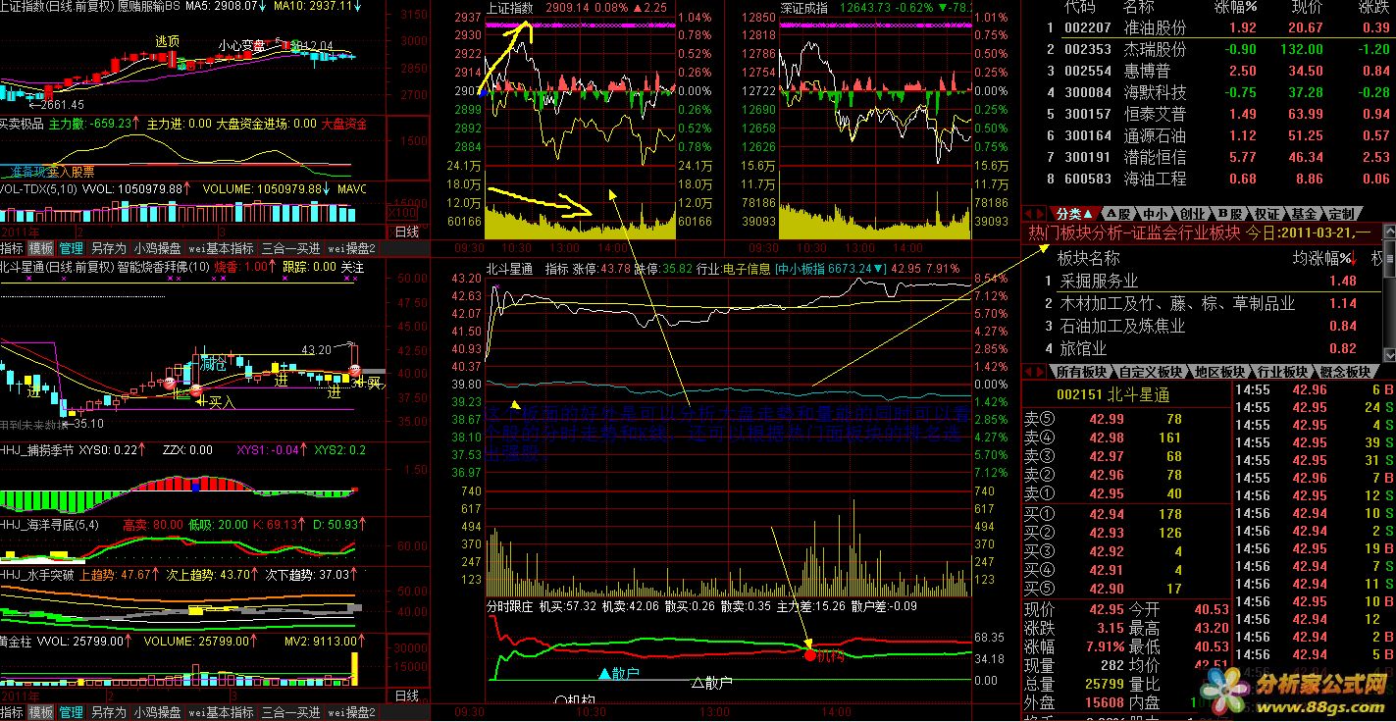Open the 创业 tab
The height and width of the screenshot is (722, 1396).
coord(1192,213)
